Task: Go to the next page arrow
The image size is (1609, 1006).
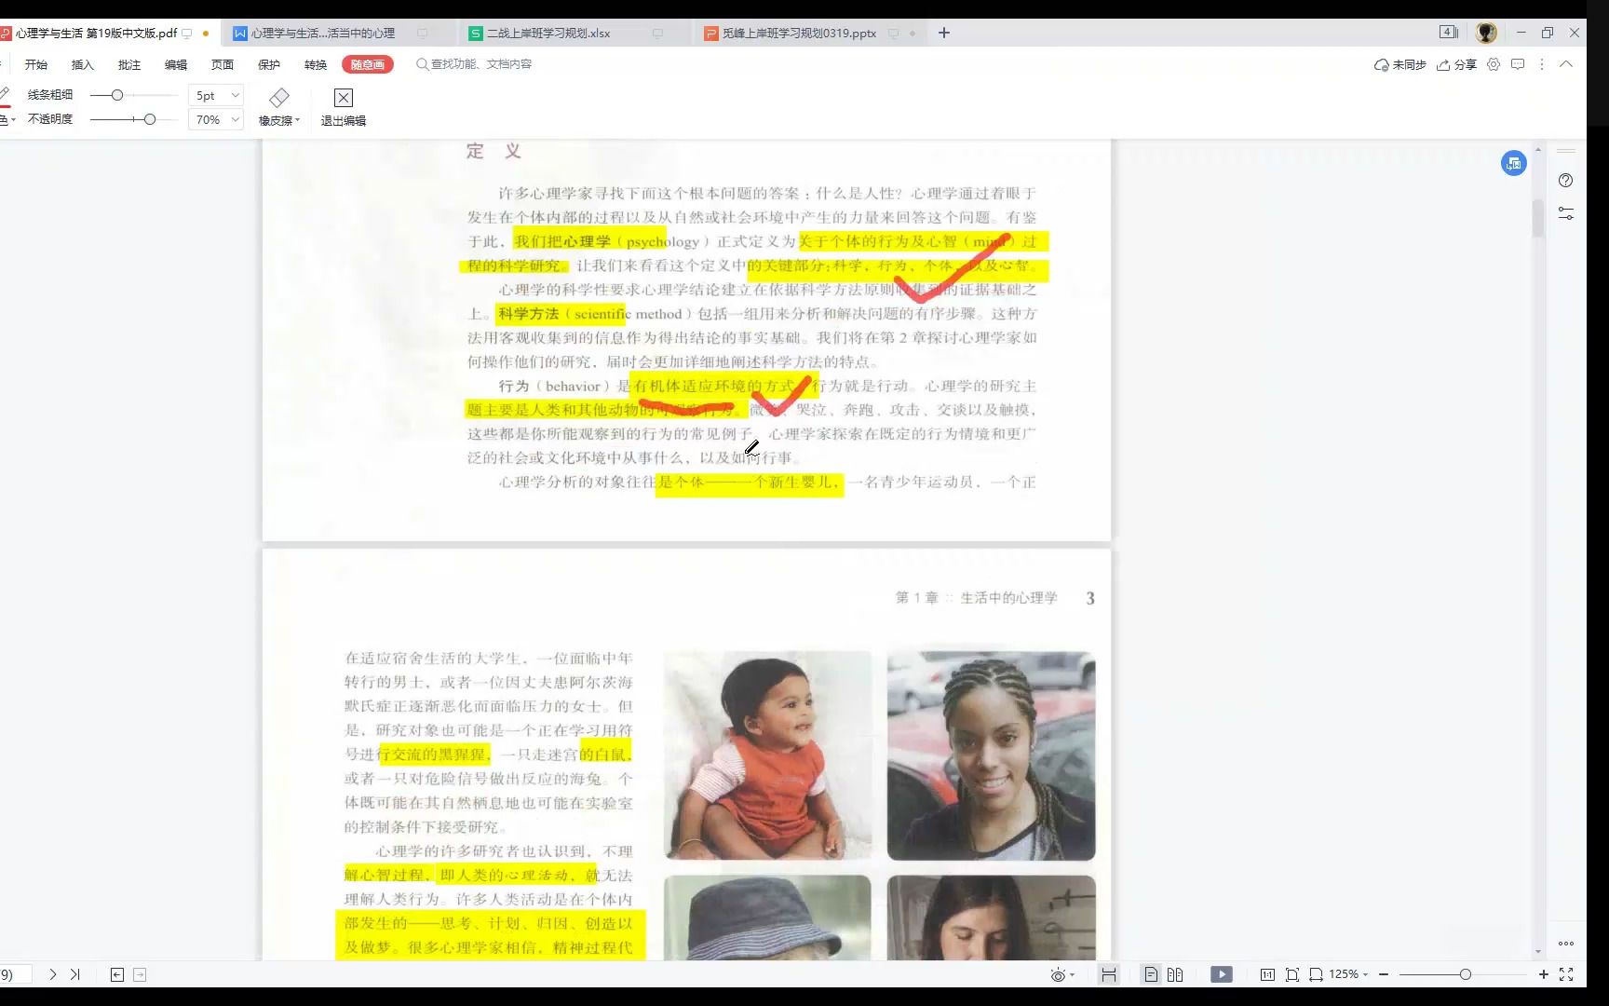Action: [53, 974]
